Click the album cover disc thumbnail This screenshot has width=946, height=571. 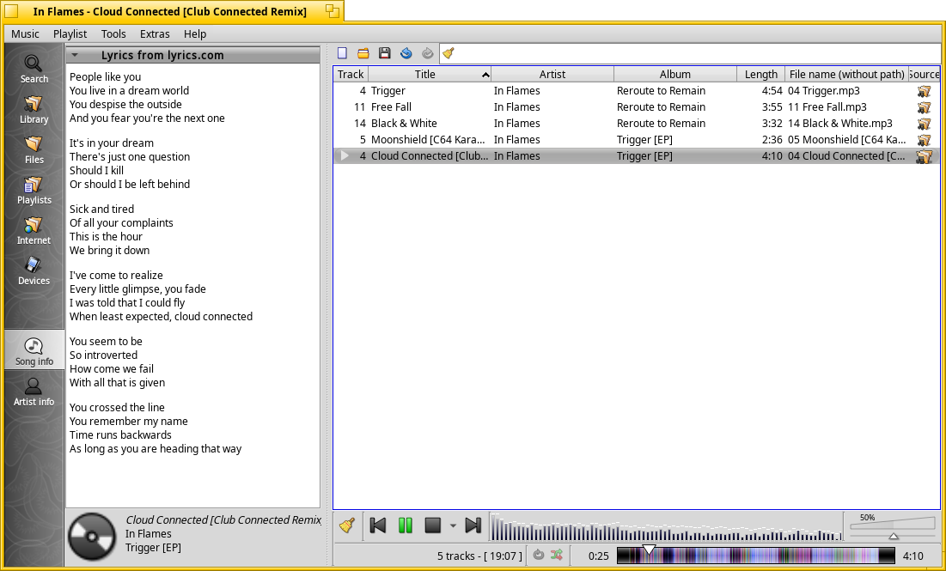pos(92,536)
